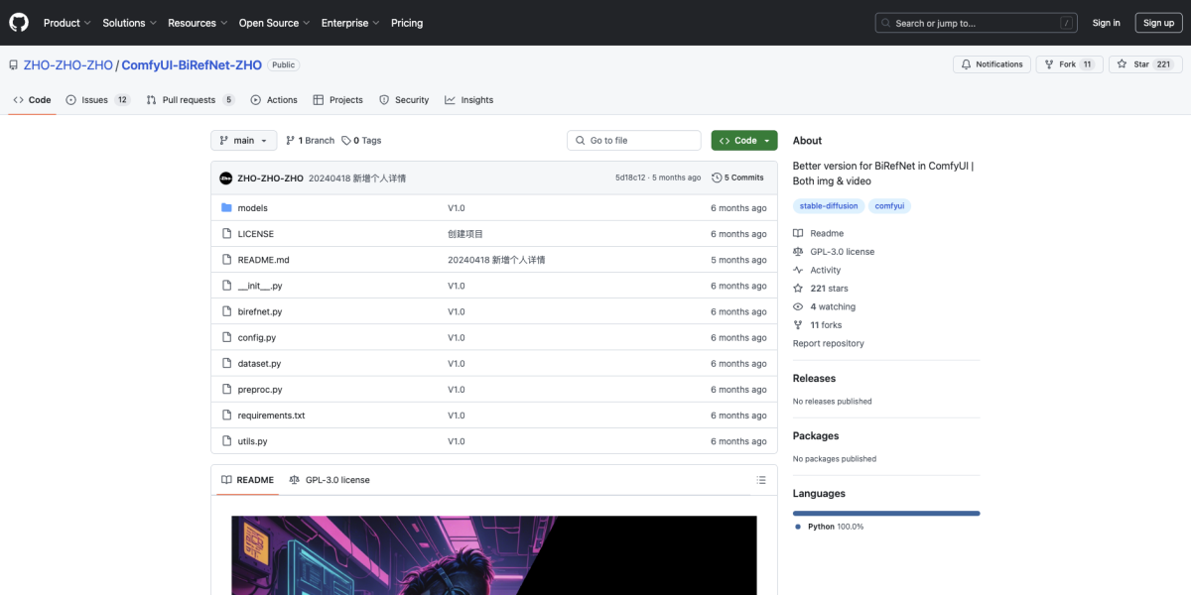Click the Notifications bell button

pos(991,64)
